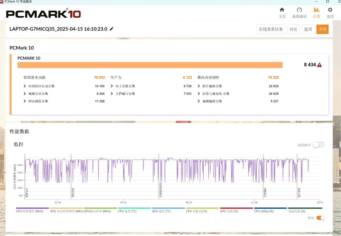
Task: Click the 监控 section heading
Action: pos(19,144)
